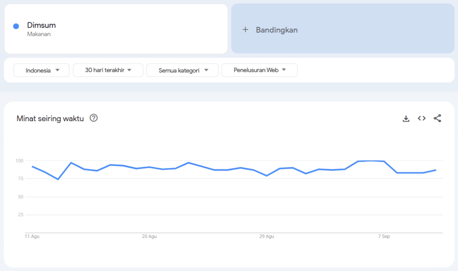Open the Indonesia region dropdown
The height and width of the screenshot is (271, 458).
(x=41, y=70)
